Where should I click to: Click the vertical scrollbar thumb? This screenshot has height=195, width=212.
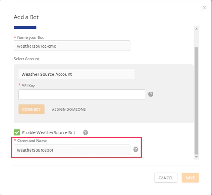point(196,100)
